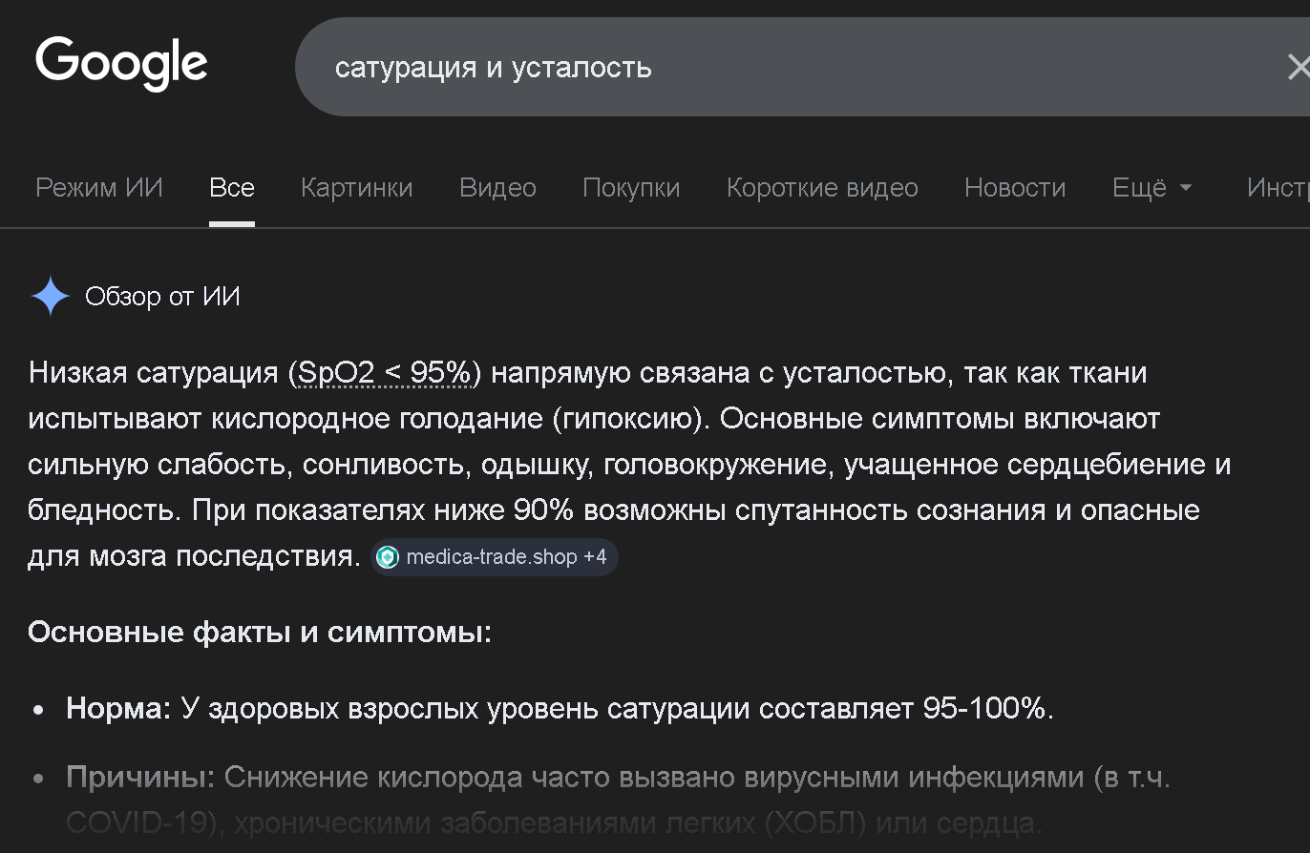Image resolution: width=1310 pixels, height=853 pixels.
Task: Open the "Покупки" tab
Action: [631, 188]
